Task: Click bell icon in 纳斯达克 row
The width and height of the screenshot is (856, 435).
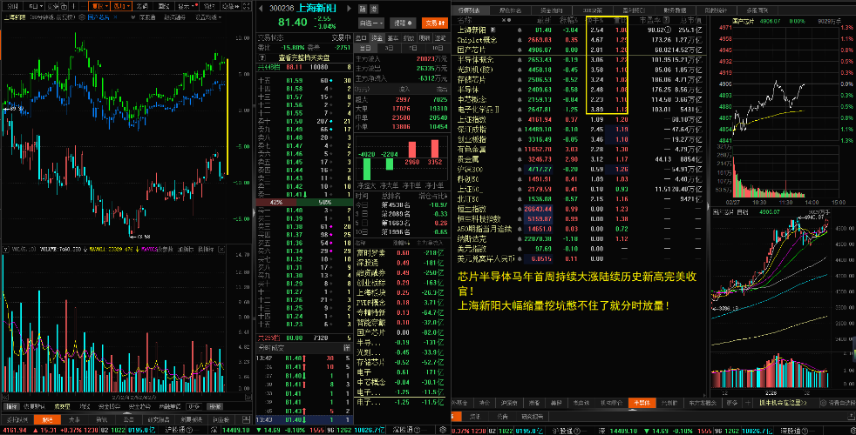Action: click(520, 238)
